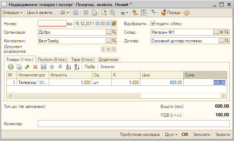
Task: Click the Договір field value
Action: click(x=185, y=41)
